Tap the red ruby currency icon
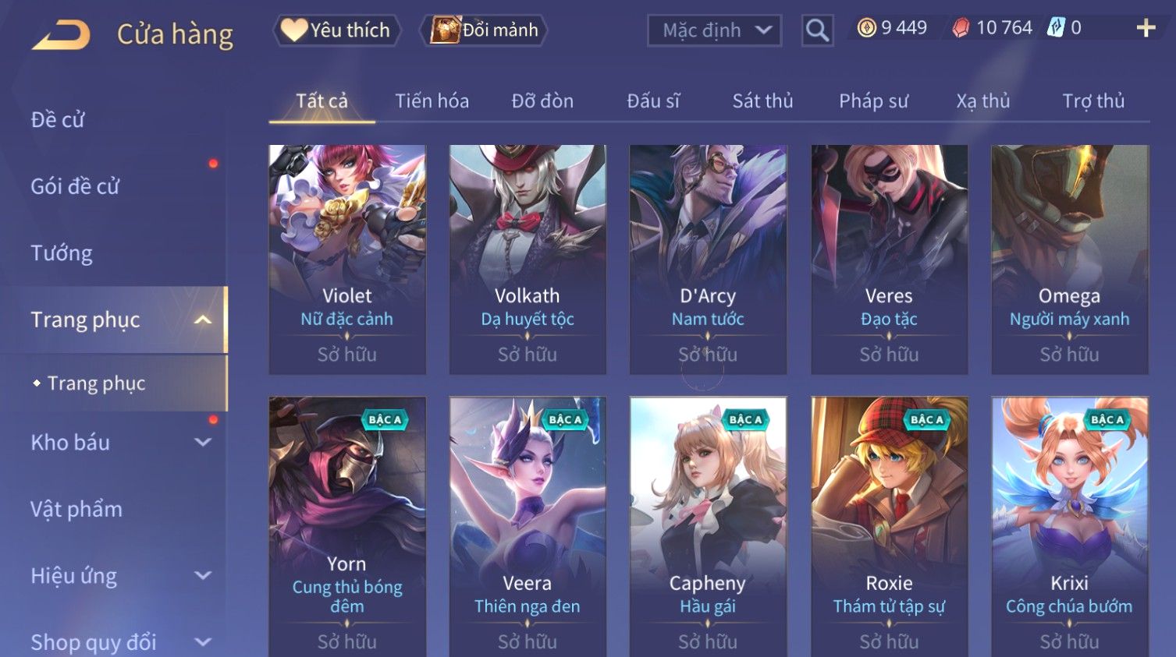This screenshot has height=657, width=1176. click(961, 28)
